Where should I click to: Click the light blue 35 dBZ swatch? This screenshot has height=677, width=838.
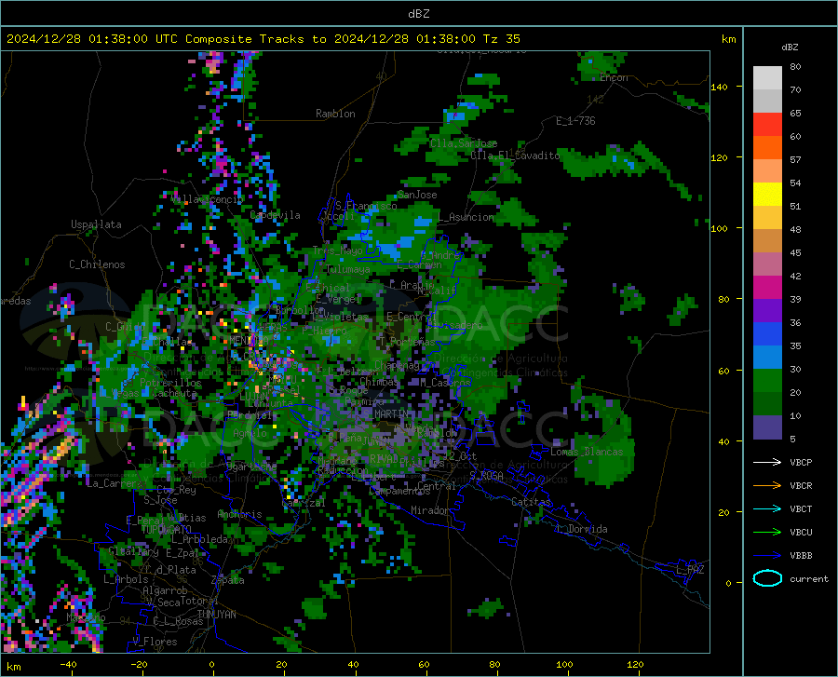click(767, 357)
